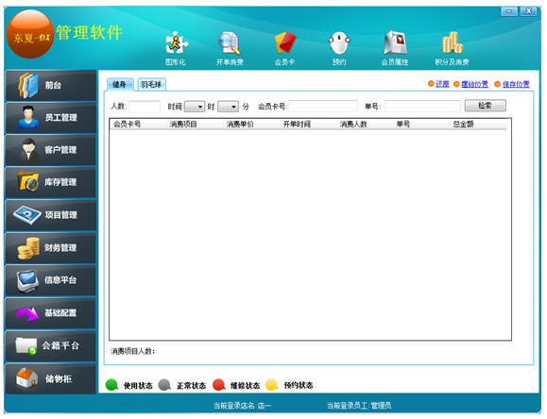Open 项目管理 sidebar item

51,215
